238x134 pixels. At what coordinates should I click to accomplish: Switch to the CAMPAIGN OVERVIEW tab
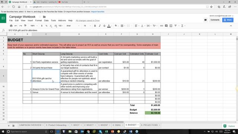[30, 125]
